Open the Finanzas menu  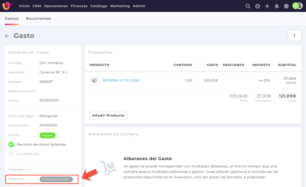click(x=79, y=6)
